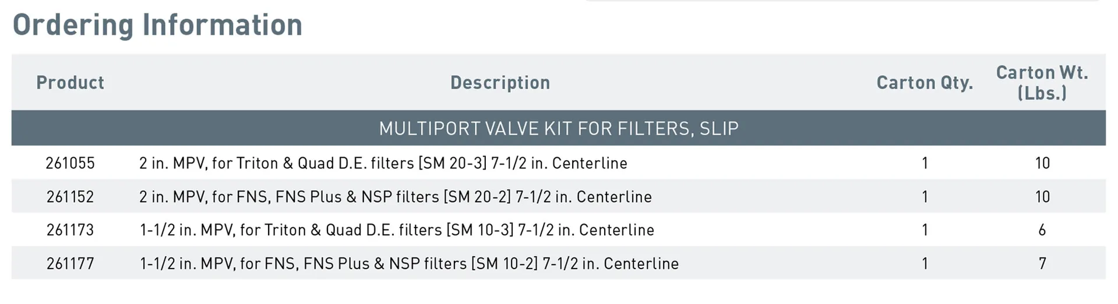The image size is (1118, 304).
Task: Select the Product column header
Action: point(70,83)
